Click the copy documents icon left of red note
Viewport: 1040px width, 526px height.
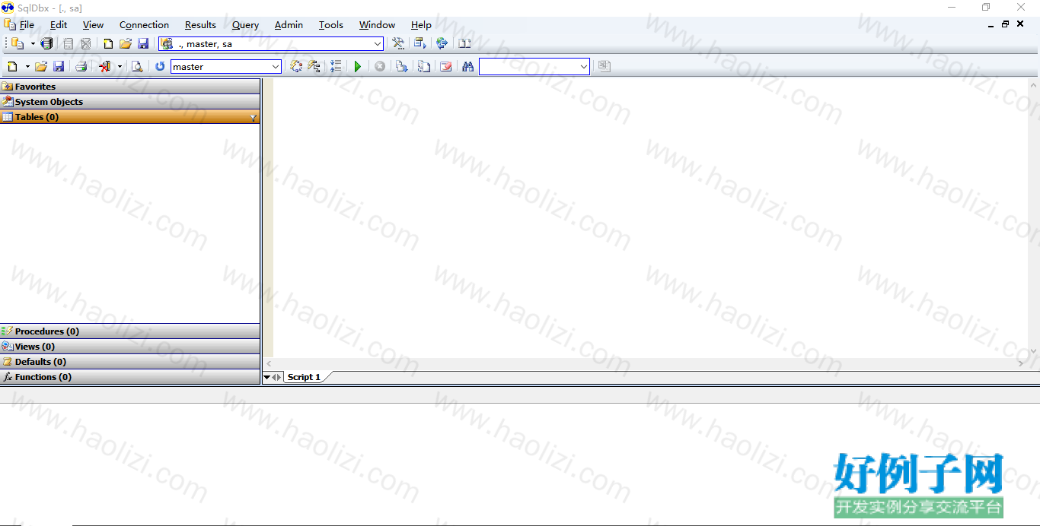click(x=424, y=67)
